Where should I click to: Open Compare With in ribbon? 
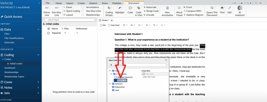(x=192, y=11)
